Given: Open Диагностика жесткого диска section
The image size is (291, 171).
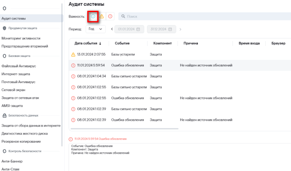Looking at the screenshot, I should pos(25,134).
